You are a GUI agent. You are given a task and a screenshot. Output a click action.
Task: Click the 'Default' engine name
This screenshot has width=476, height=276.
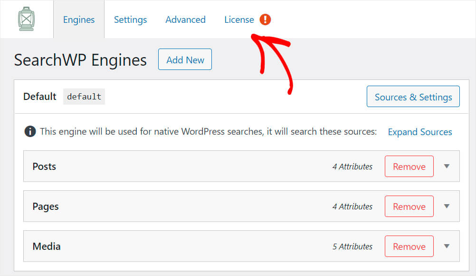(x=40, y=97)
